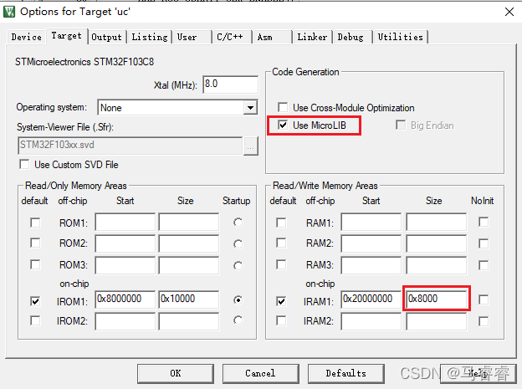
Task: Toggle the IRAM1 default checkbox
Action: [281, 301]
